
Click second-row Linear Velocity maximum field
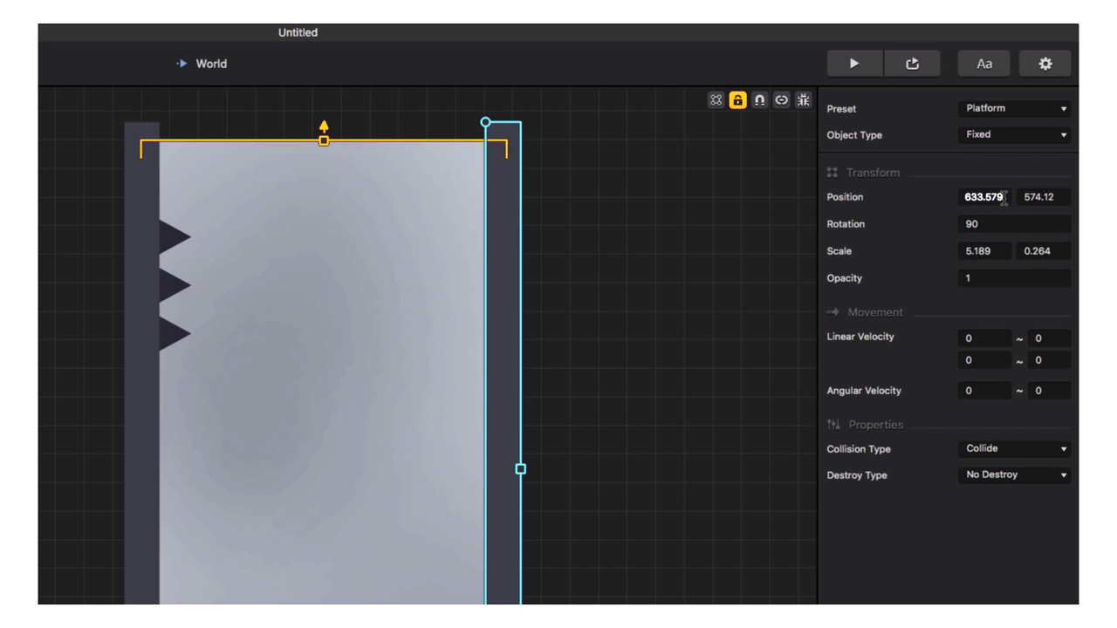coord(1049,360)
